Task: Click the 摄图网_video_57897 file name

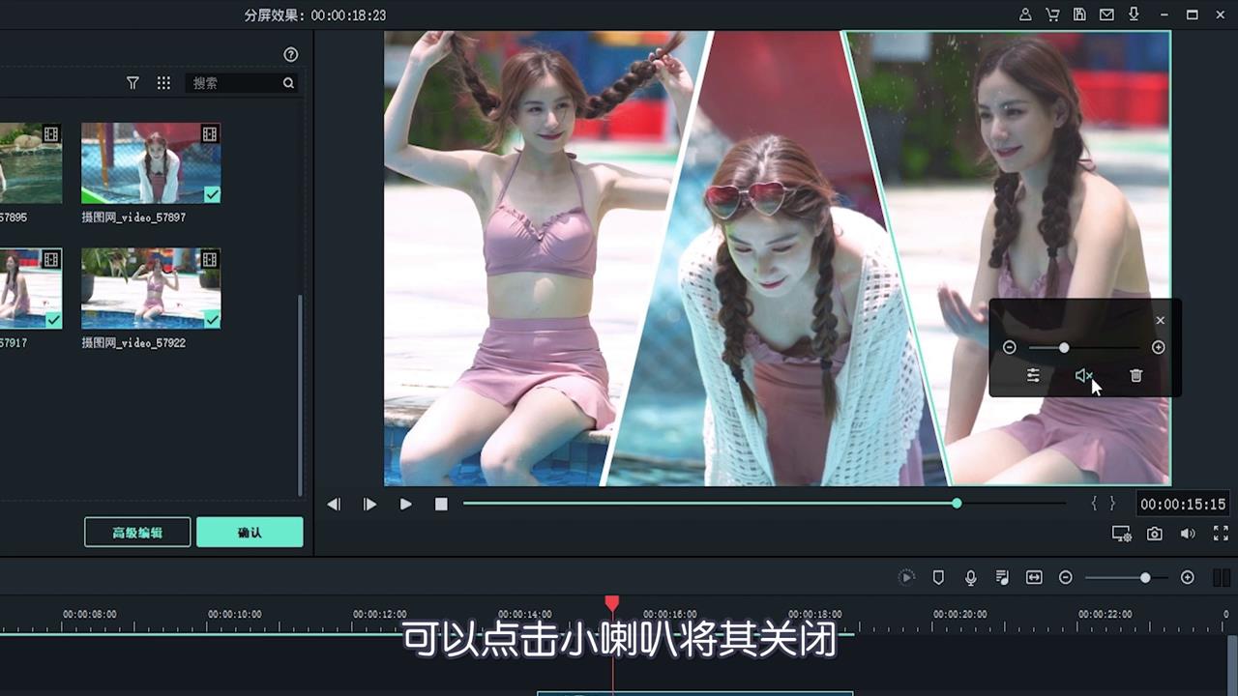Action: click(133, 217)
